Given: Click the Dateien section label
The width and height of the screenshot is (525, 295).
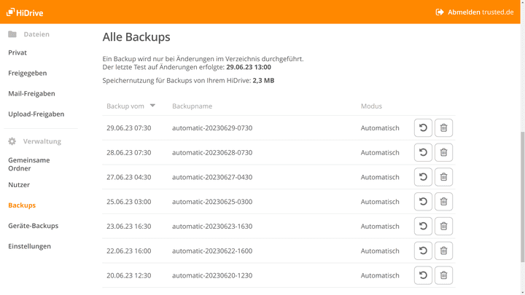Looking at the screenshot, I should click(36, 34).
